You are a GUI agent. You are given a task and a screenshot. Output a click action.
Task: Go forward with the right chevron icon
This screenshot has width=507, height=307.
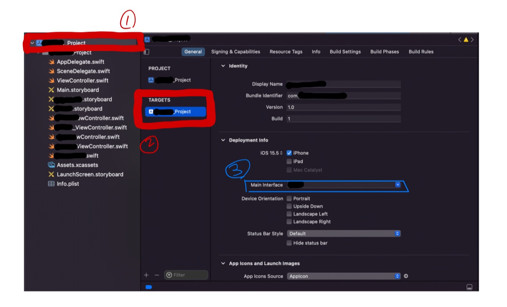[472, 39]
